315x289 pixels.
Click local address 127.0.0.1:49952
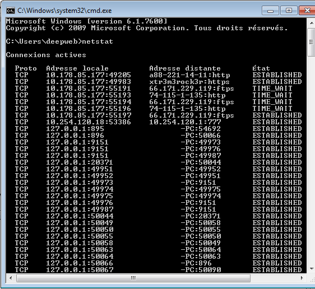(x=80, y=176)
